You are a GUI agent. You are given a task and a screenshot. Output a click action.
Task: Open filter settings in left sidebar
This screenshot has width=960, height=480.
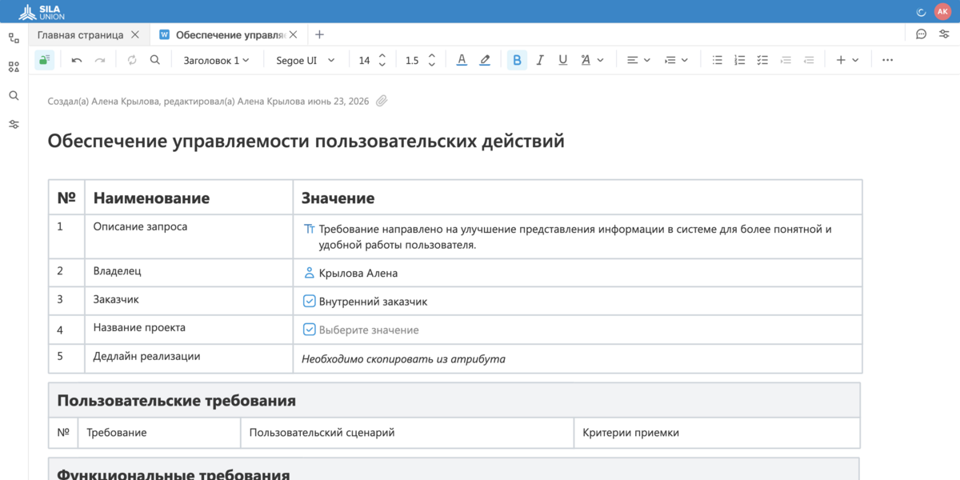tap(14, 124)
